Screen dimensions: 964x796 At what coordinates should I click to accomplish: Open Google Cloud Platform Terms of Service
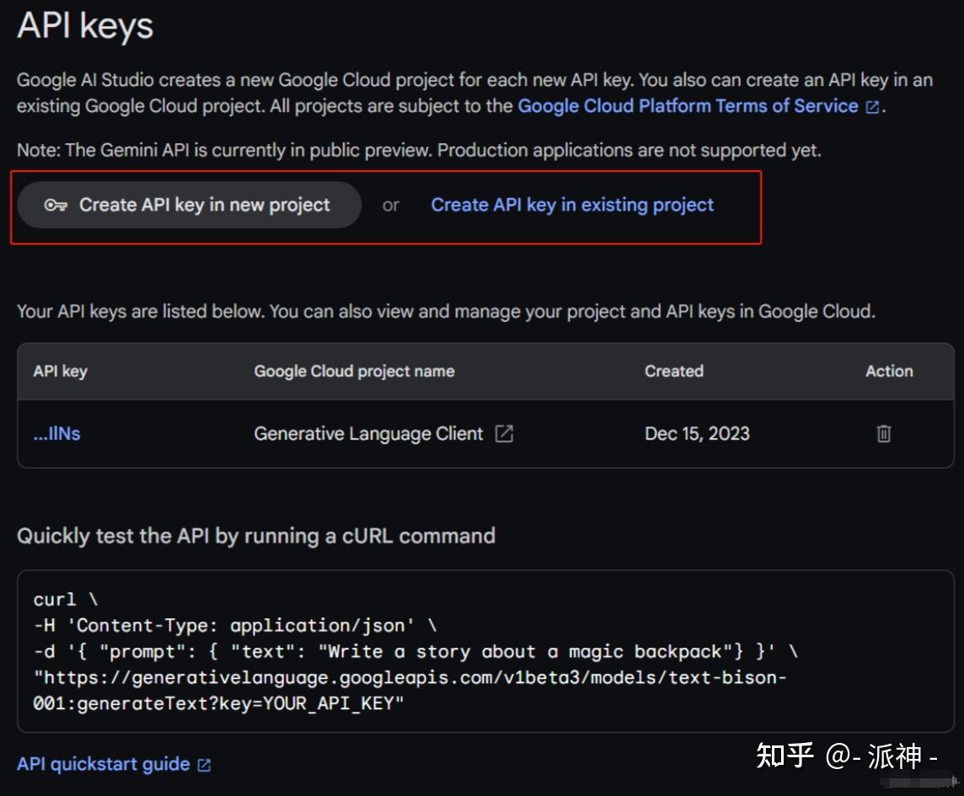point(688,106)
